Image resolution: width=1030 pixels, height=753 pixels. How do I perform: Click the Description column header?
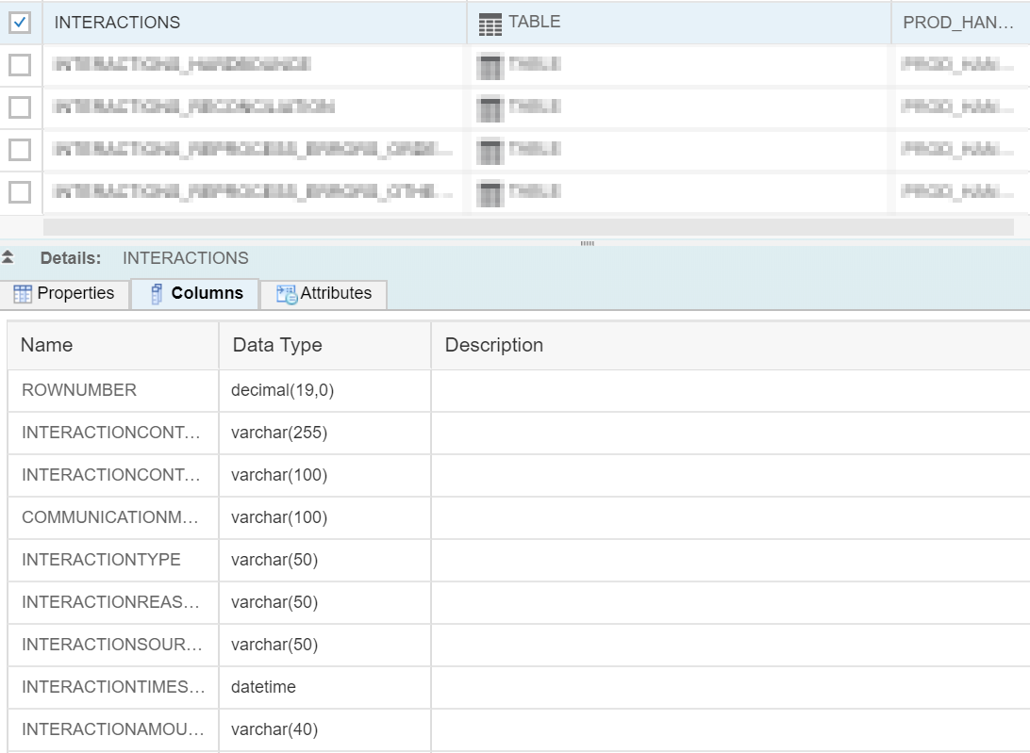click(493, 345)
